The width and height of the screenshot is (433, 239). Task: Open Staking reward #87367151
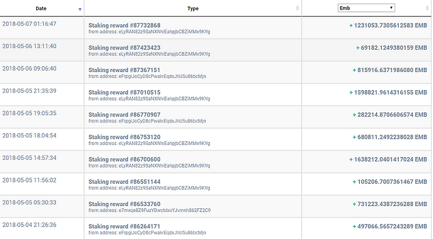tap(124, 70)
